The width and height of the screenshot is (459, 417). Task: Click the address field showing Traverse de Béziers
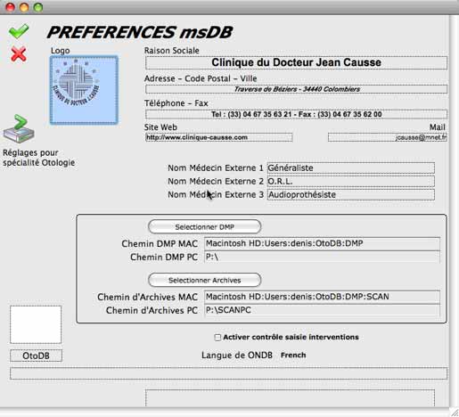pyautogui.click(x=296, y=89)
